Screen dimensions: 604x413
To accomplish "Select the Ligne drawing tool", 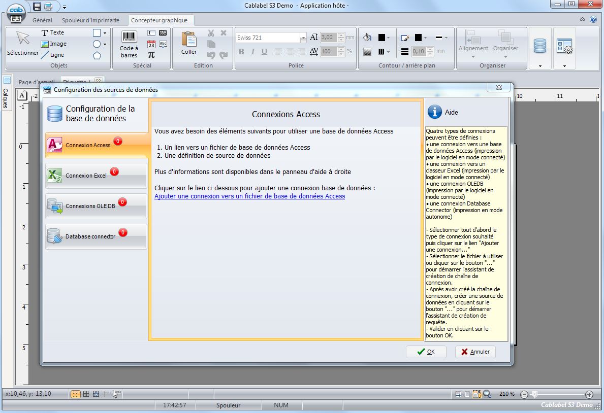I will (x=52, y=55).
